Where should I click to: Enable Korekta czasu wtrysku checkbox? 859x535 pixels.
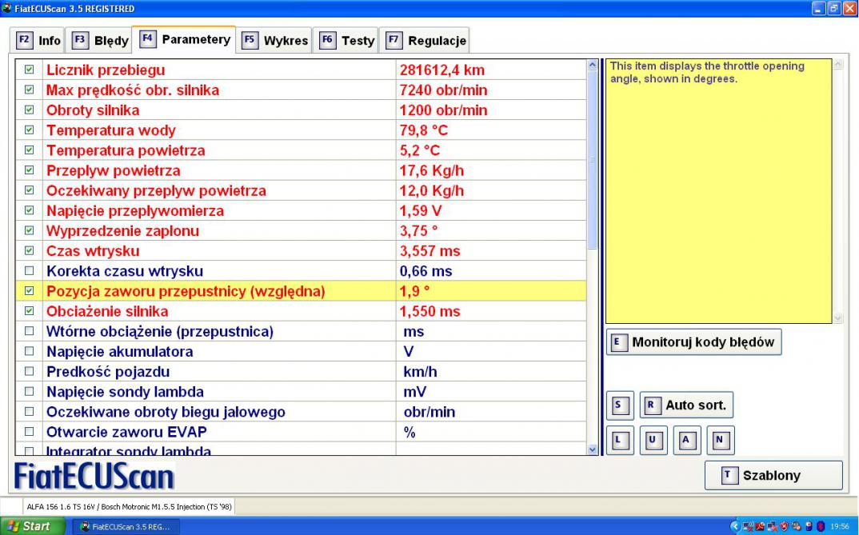click(30, 271)
